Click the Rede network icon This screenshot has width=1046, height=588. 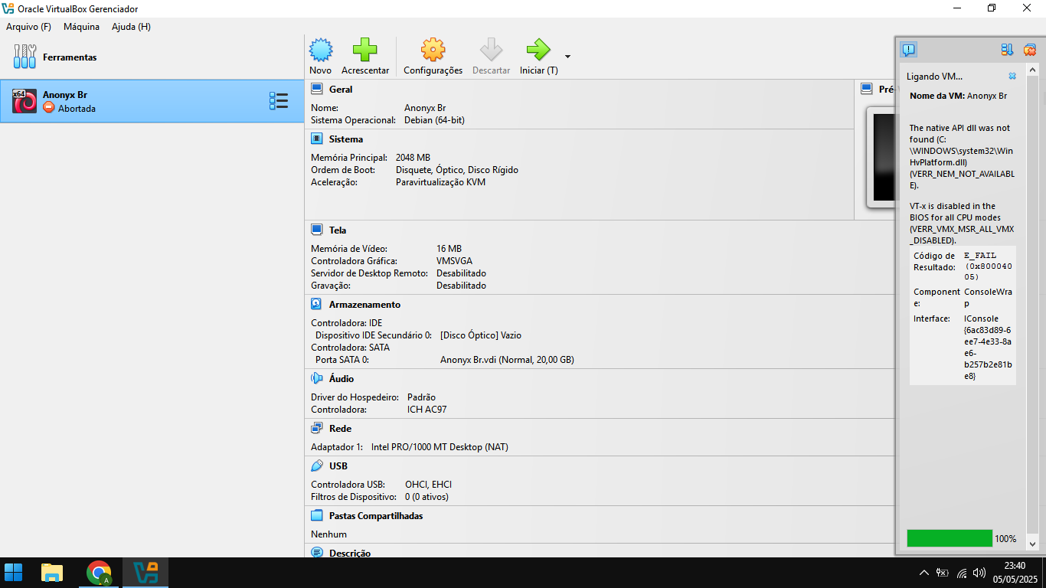[316, 428]
